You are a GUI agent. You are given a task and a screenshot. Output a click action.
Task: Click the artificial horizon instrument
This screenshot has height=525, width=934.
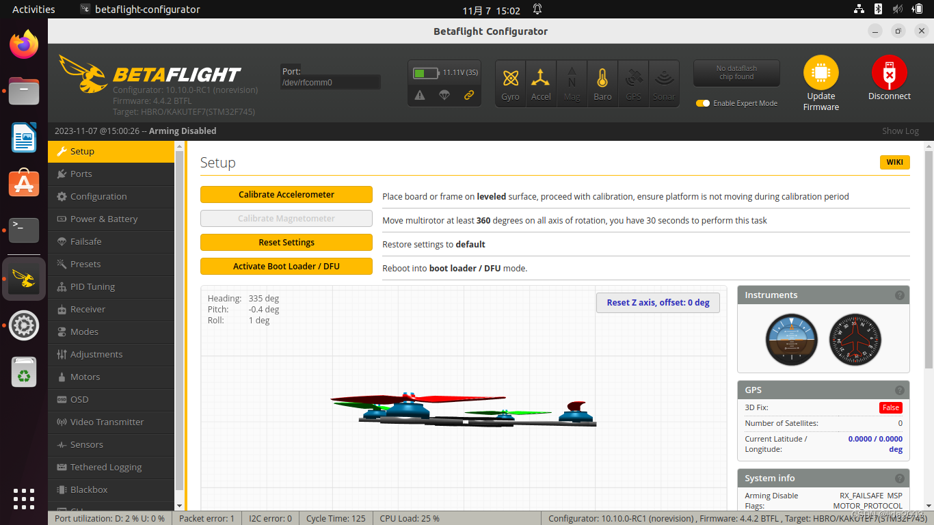[x=792, y=340]
